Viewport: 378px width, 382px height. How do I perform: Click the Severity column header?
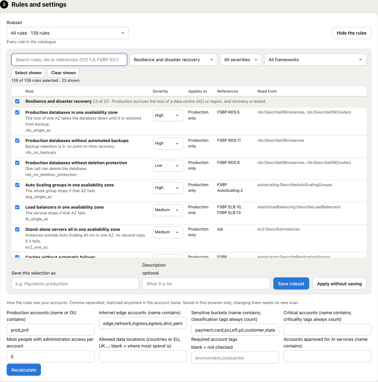point(160,91)
